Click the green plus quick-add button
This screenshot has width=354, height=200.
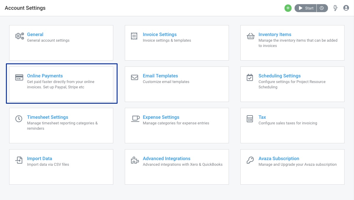click(x=288, y=8)
